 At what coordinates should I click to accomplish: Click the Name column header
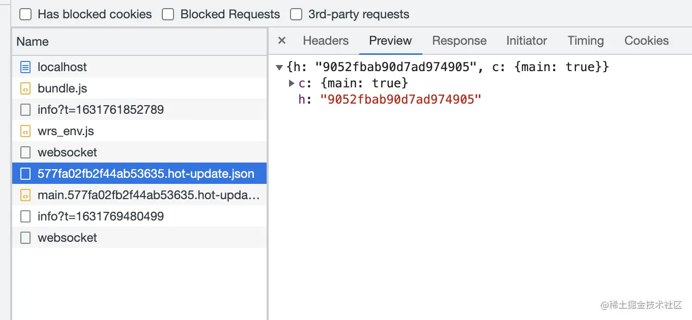click(33, 42)
